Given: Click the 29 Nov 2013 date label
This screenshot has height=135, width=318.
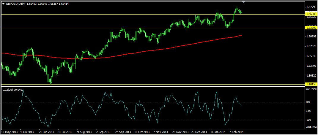Looking at the screenshot, I should [x=180, y=132].
